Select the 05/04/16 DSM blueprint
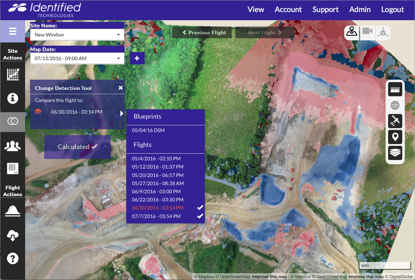 tap(148, 130)
